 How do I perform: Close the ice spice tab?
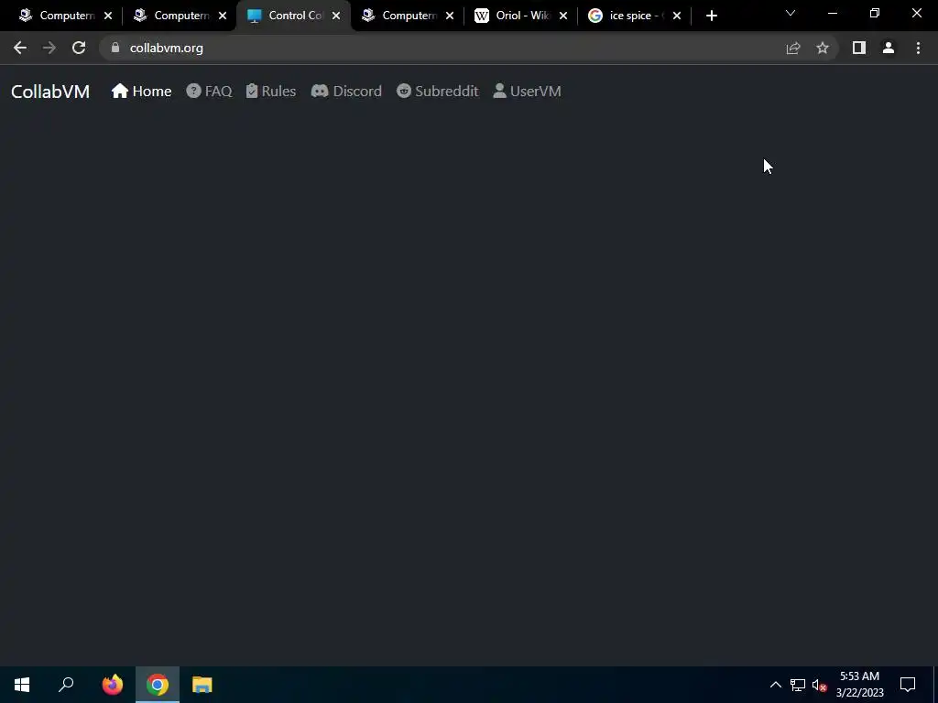pos(677,16)
